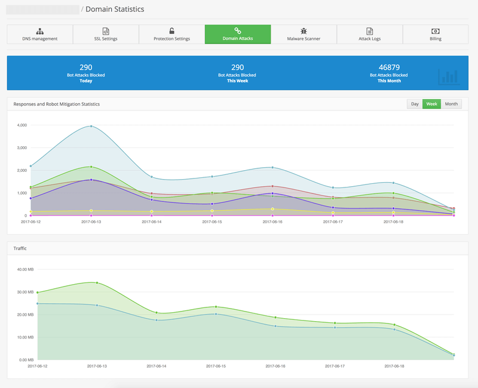Click the Attack Logs document icon
Image resolution: width=478 pixels, height=388 pixels.
click(x=370, y=30)
